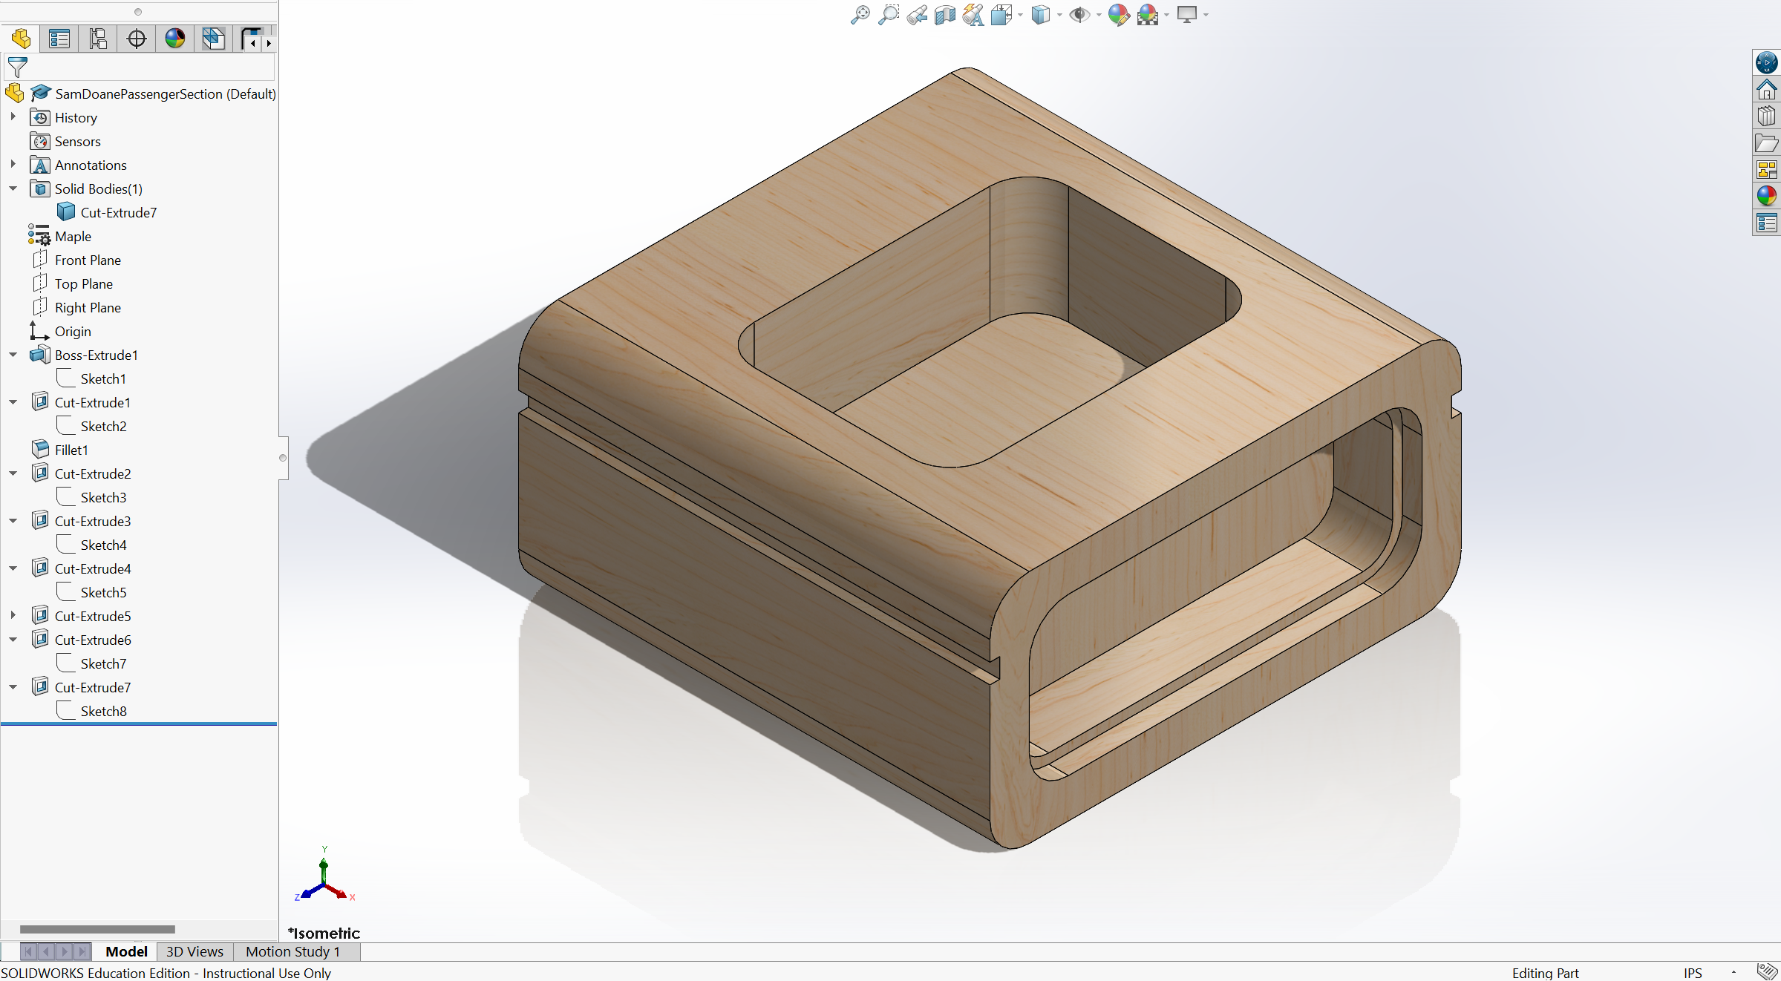Click the feature tree filter funnel
This screenshot has width=1781, height=981.
[17, 68]
